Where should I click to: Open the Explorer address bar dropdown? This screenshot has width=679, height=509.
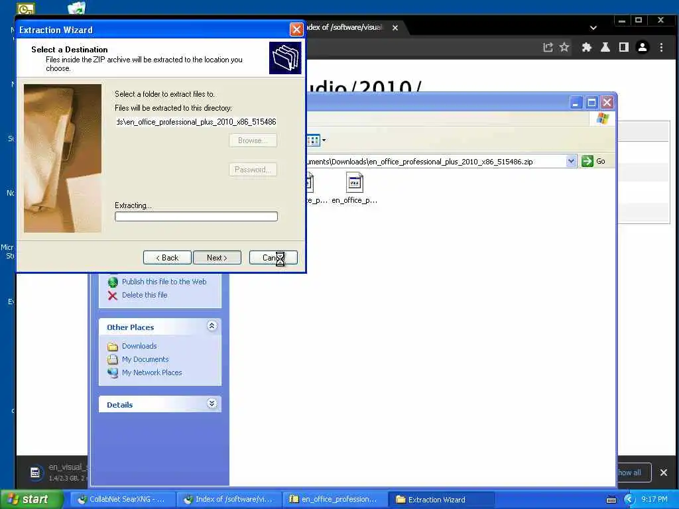[571, 161]
